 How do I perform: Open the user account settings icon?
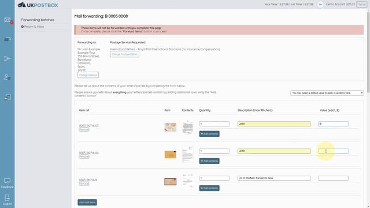coord(7,77)
